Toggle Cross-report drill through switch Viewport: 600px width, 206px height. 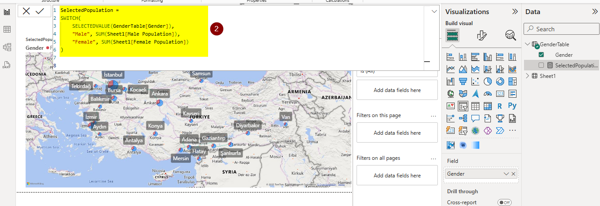[x=505, y=202]
